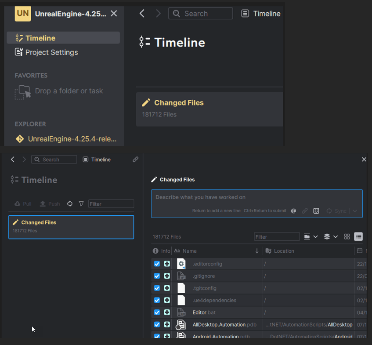The width and height of the screenshot is (372, 345).
Task: Click the Pull button
Action: pos(22,203)
